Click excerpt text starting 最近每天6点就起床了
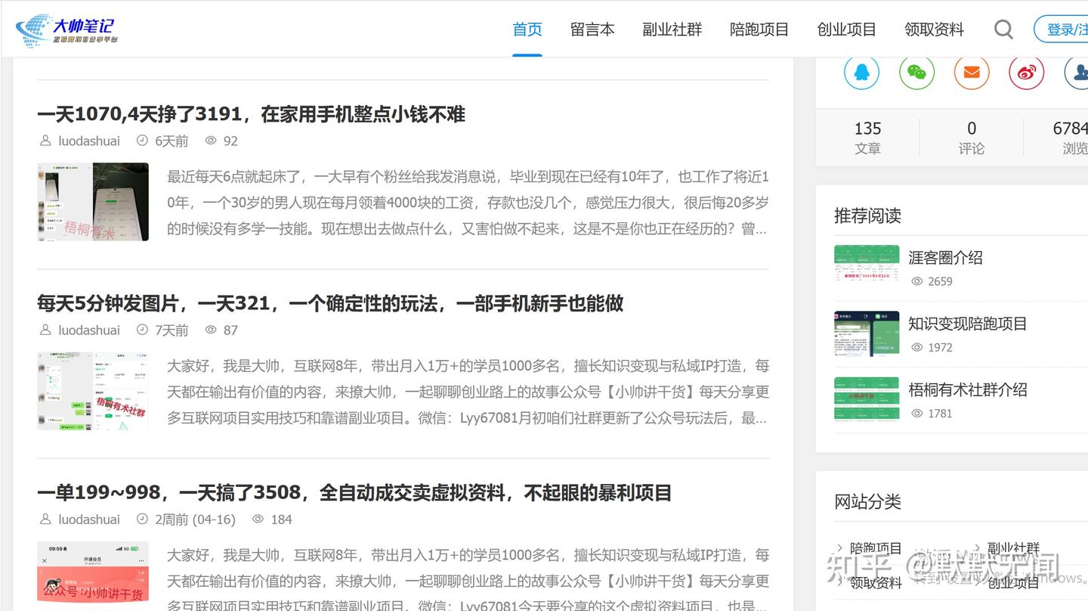The width and height of the screenshot is (1088, 611). coord(468,203)
